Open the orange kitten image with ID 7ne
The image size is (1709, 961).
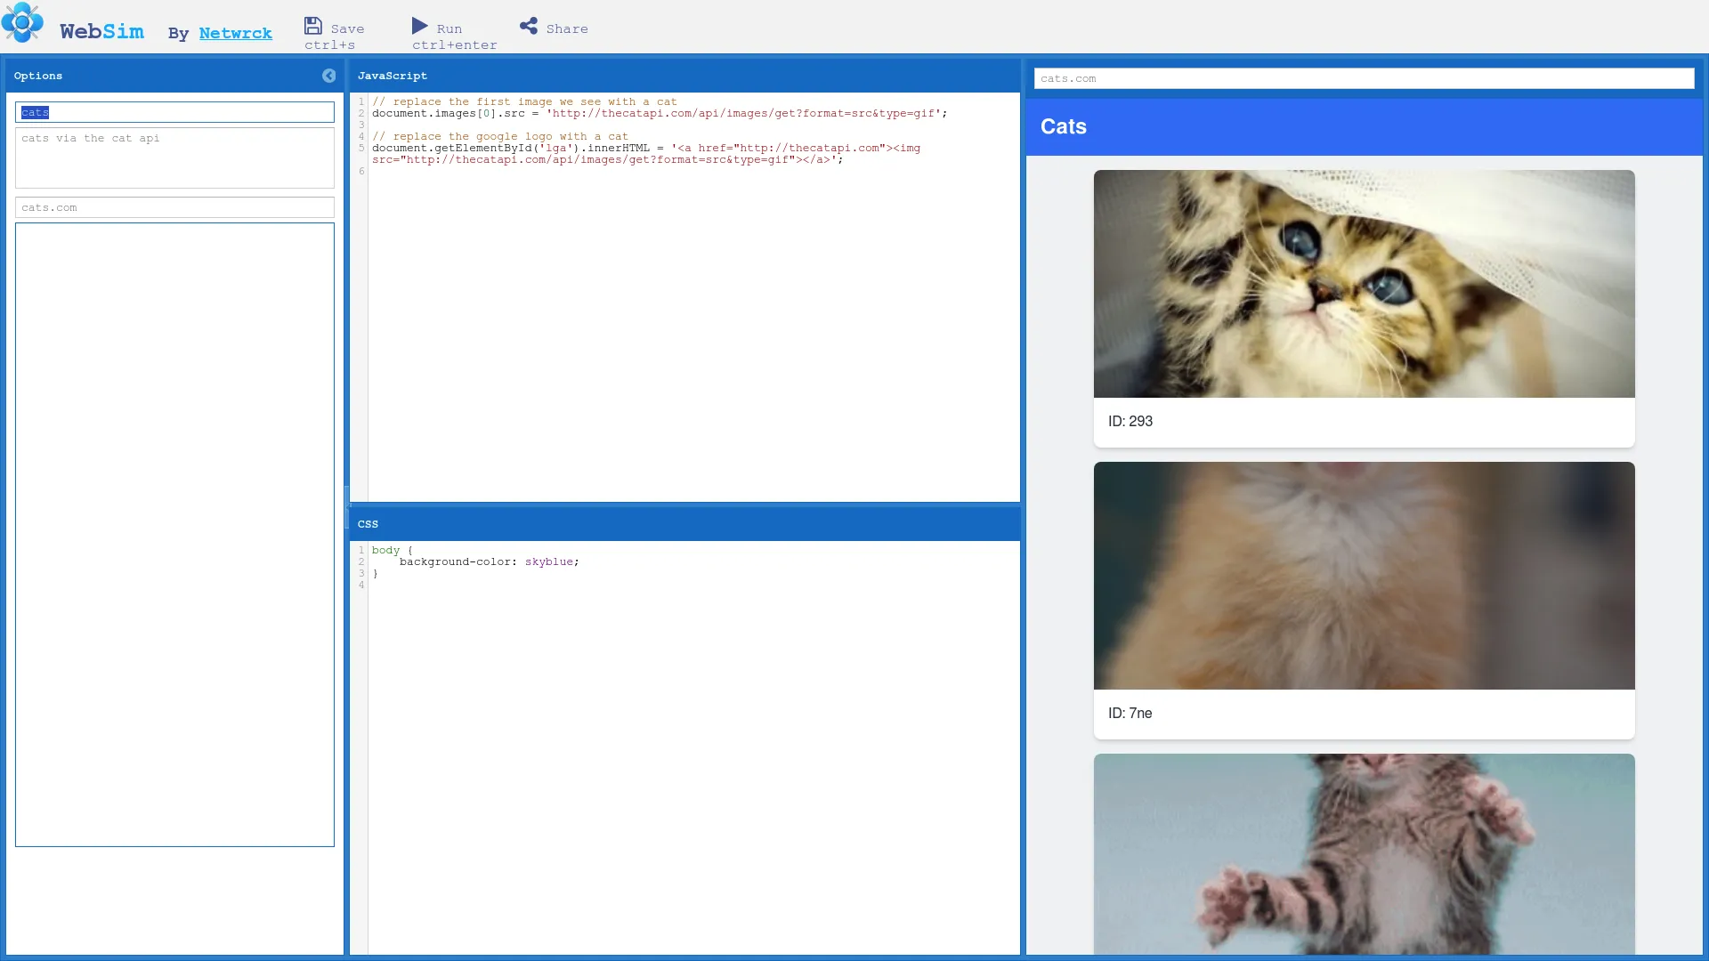pyautogui.click(x=1364, y=576)
